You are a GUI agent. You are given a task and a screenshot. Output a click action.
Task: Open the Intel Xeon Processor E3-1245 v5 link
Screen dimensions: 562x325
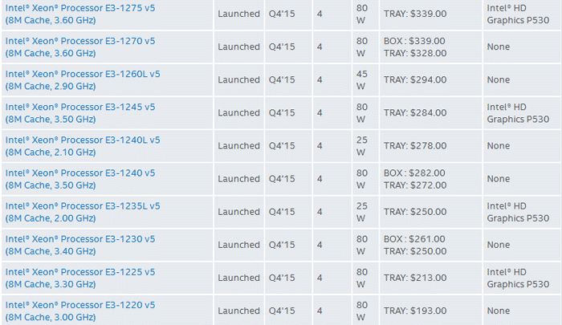coord(80,113)
